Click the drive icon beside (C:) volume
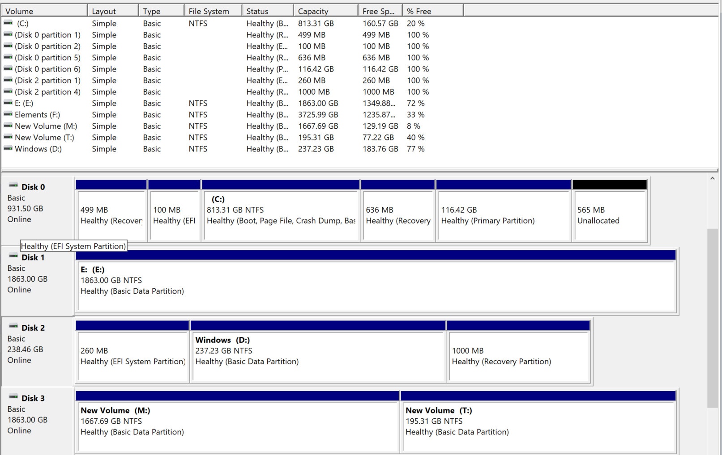 click(x=8, y=23)
